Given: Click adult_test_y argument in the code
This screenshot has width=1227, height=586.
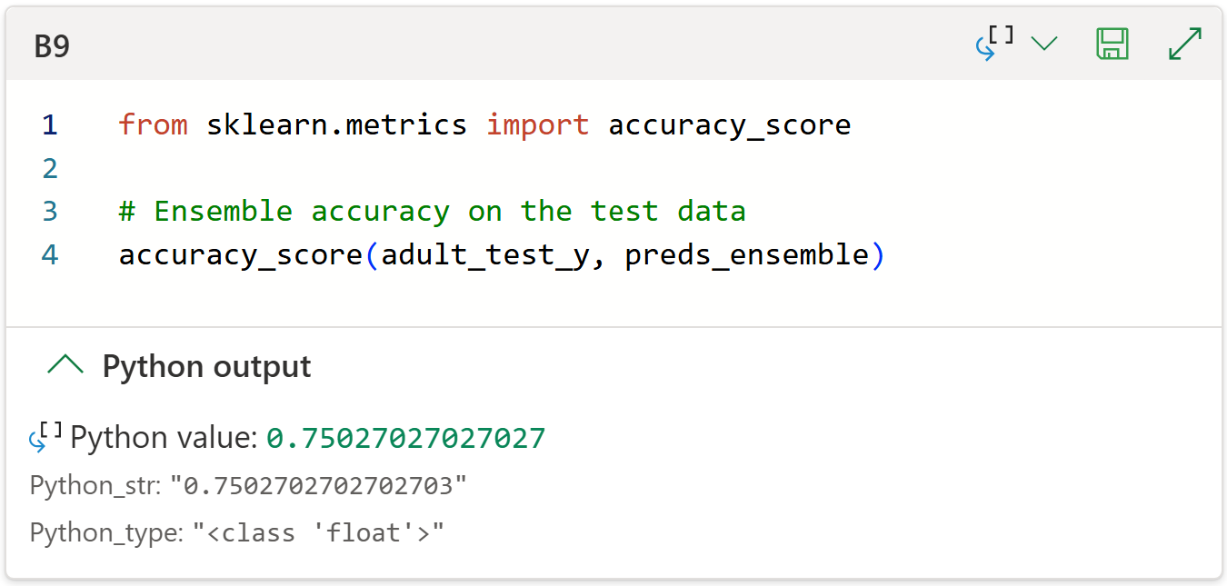Looking at the screenshot, I should click(x=485, y=255).
